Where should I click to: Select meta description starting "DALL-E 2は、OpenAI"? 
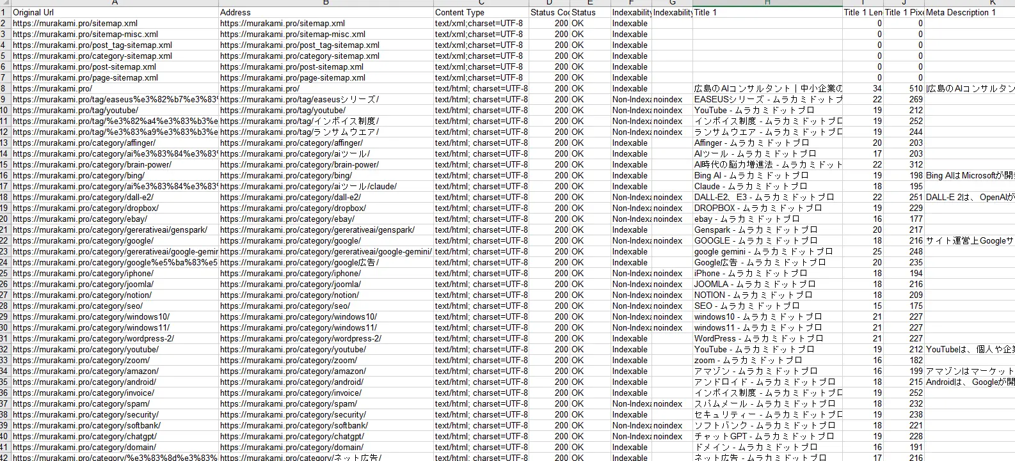(x=970, y=197)
